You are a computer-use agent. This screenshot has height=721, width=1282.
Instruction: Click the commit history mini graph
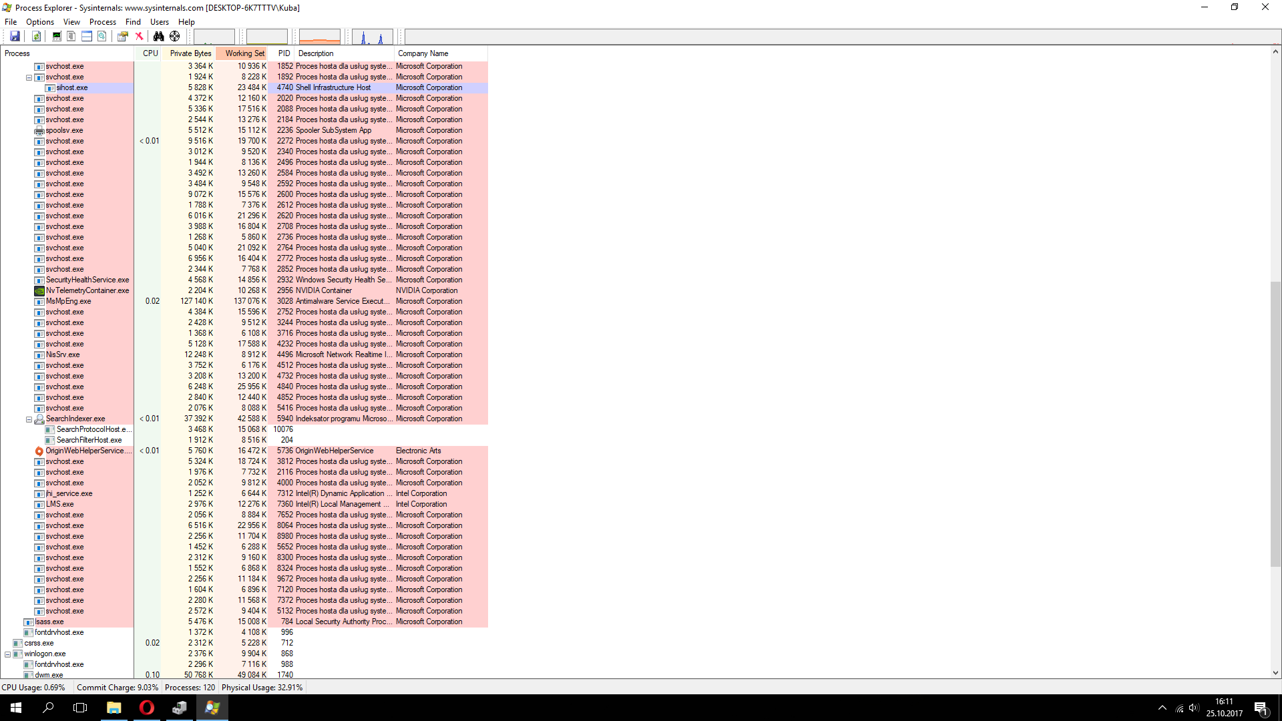[x=267, y=37]
